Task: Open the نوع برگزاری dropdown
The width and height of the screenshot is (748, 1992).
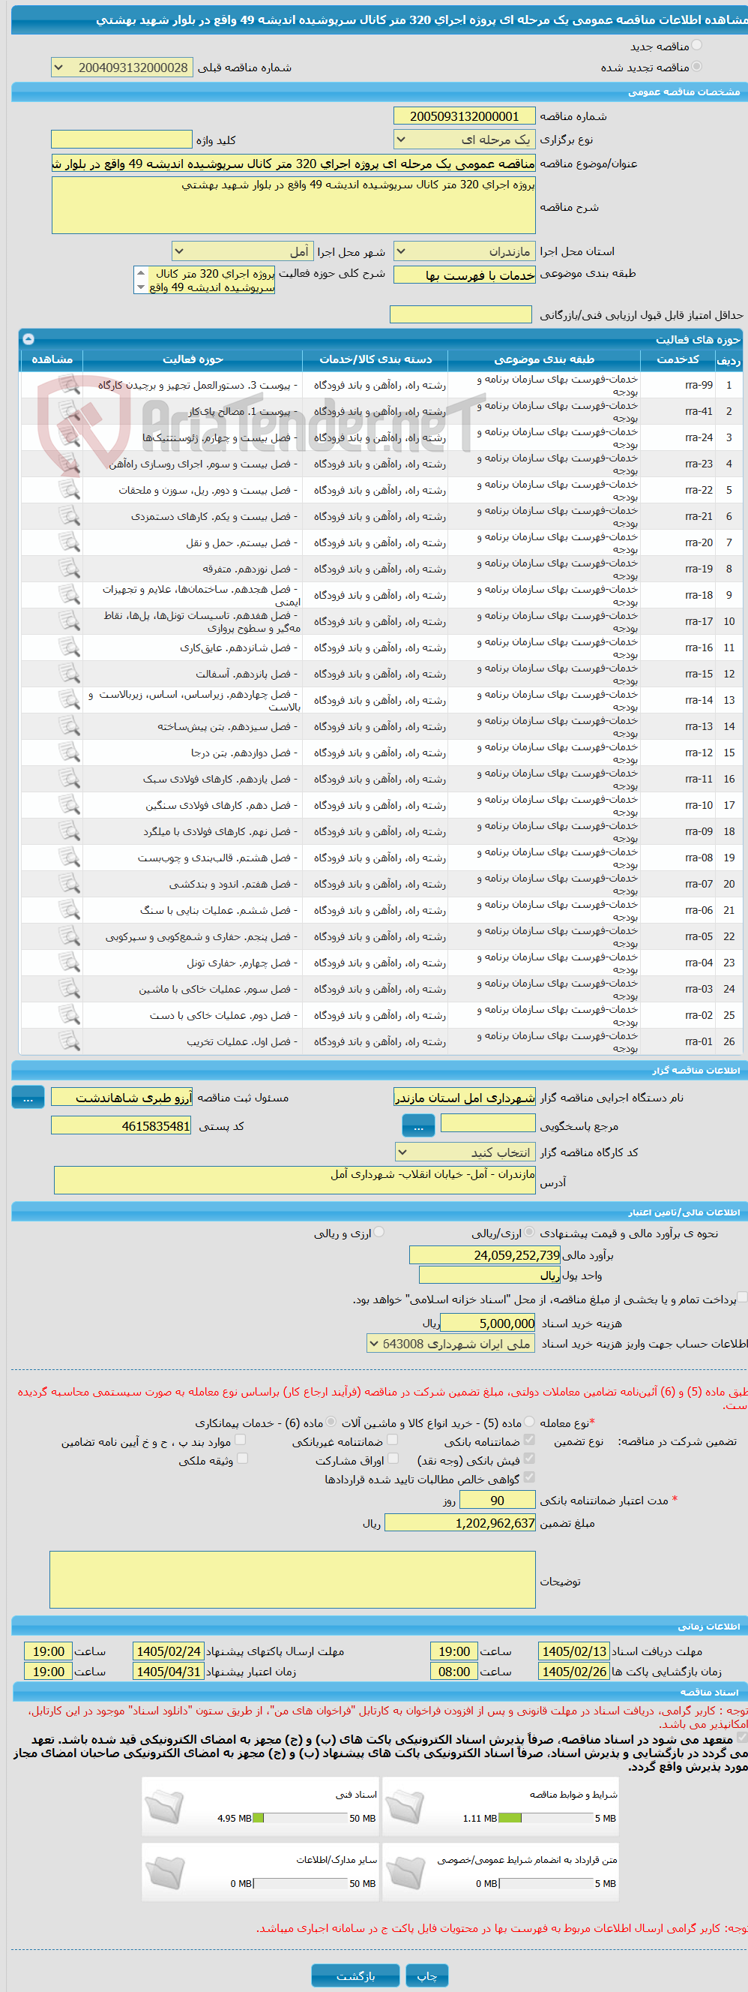Action: 465,140
